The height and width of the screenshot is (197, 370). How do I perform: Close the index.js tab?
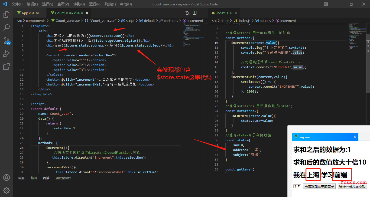point(236,13)
